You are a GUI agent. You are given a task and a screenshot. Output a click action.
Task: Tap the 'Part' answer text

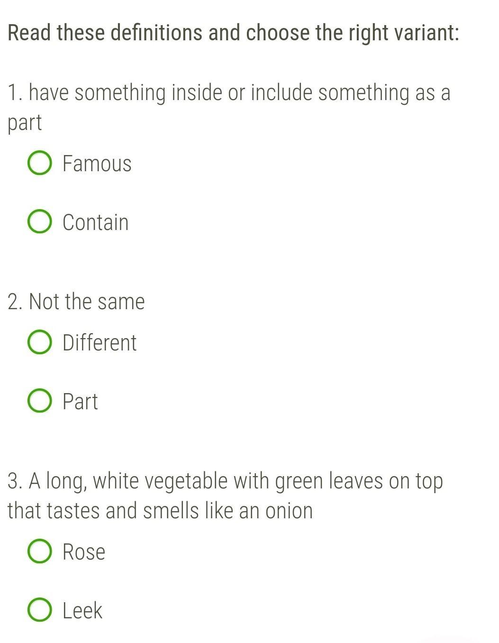point(81,402)
